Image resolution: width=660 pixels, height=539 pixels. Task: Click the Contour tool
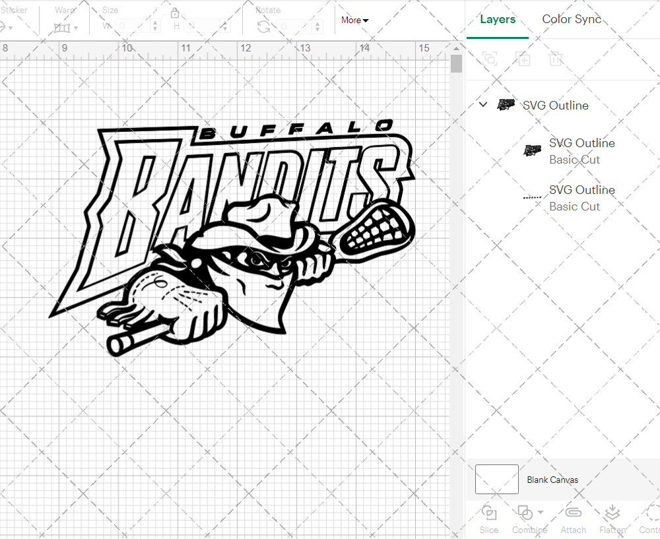click(x=648, y=514)
